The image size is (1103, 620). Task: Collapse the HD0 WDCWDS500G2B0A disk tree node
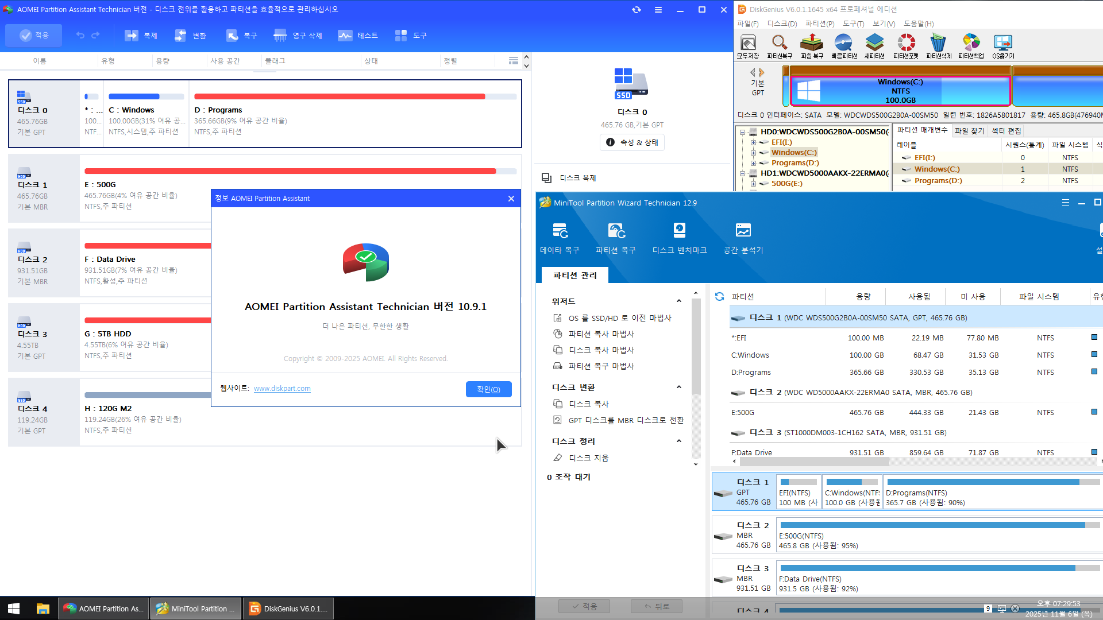[x=743, y=132]
